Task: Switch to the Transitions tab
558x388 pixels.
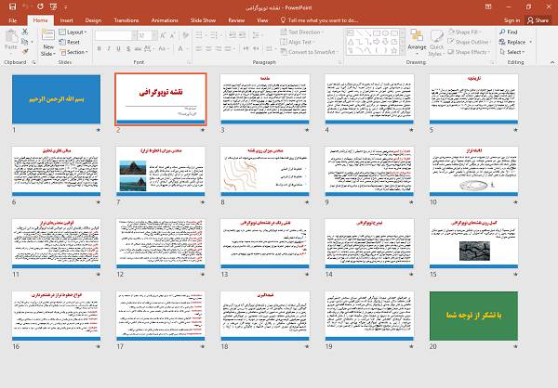Action: pos(126,19)
